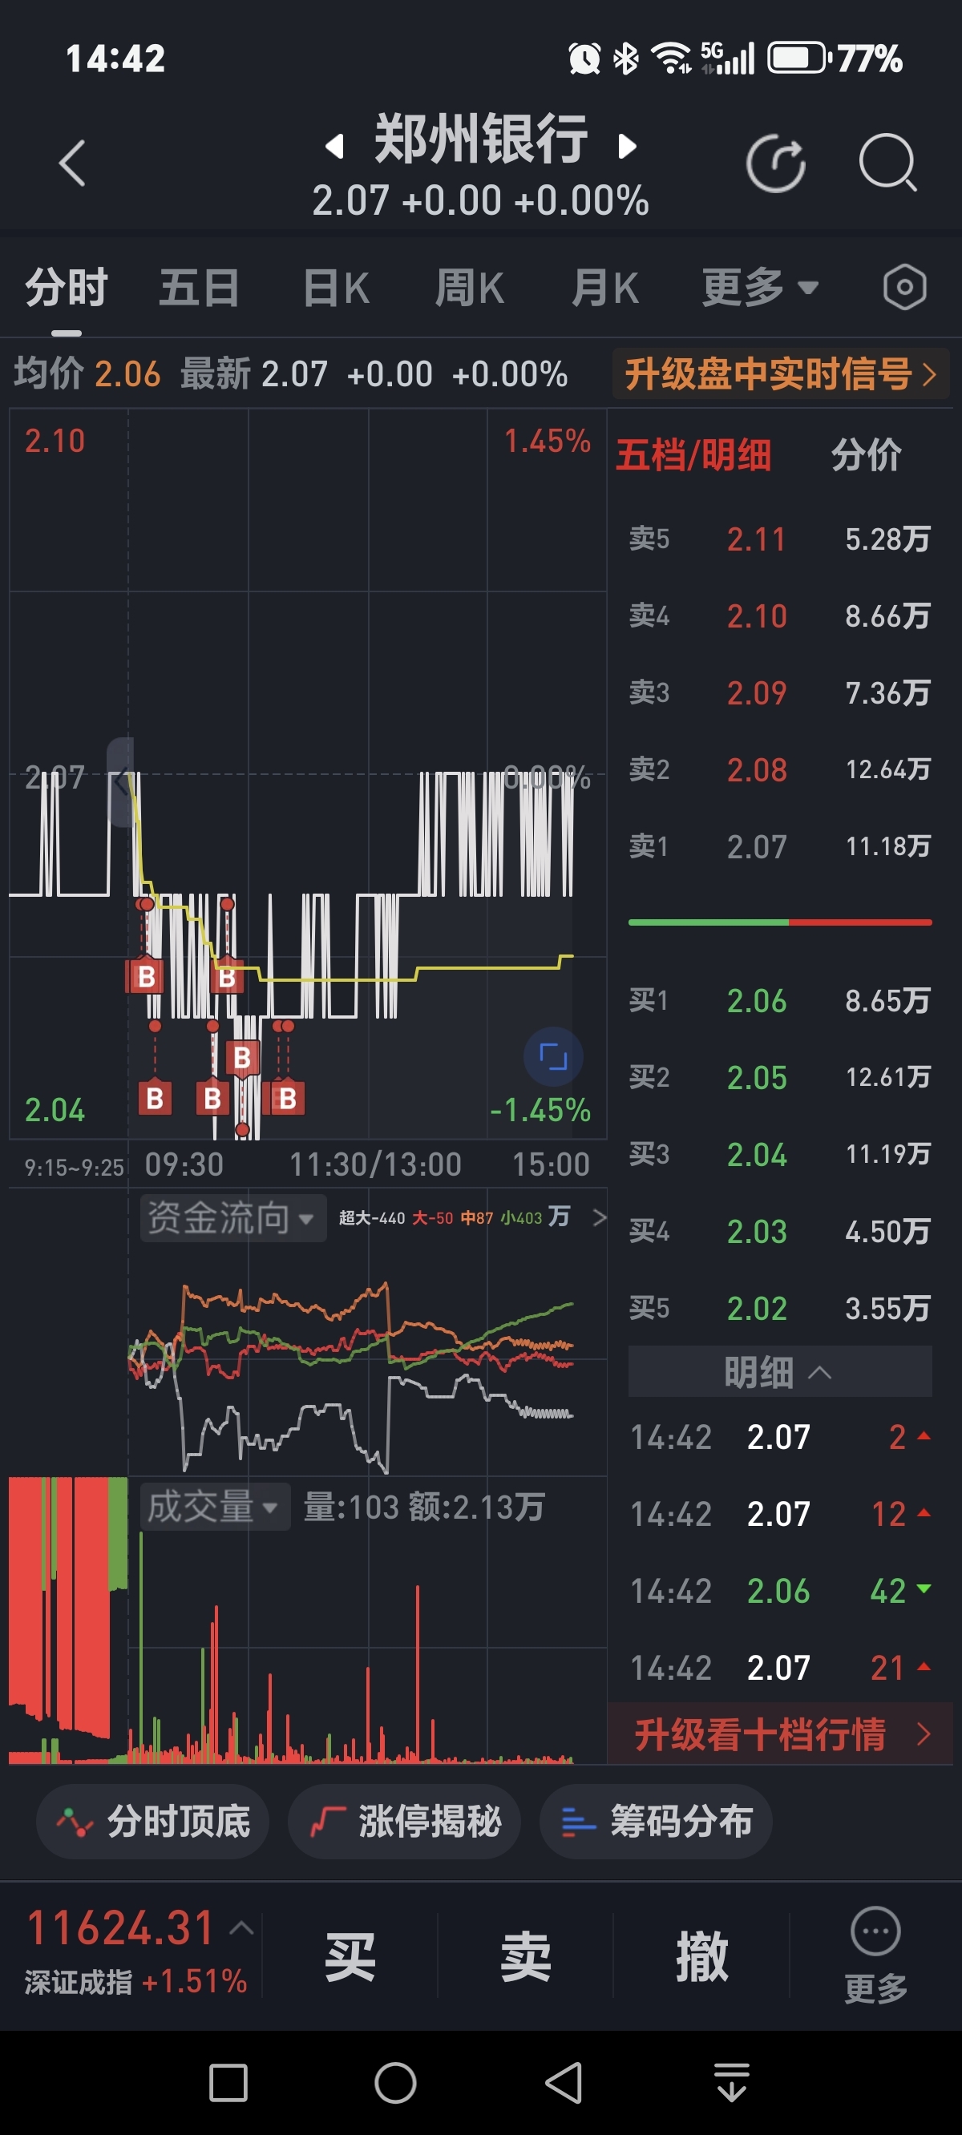Tap the 14:42 2.07 trade of 21 lots
The width and height of the screenshot is (962, 2135).
pyautogui.click(x=779, y=1668)
